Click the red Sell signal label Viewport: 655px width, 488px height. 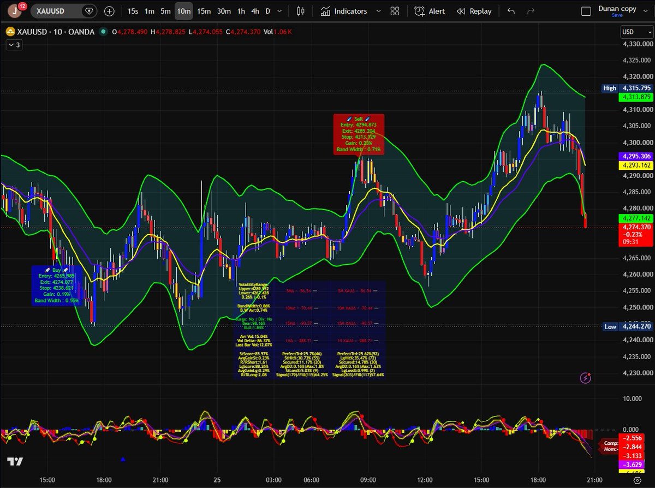point(359,134)
